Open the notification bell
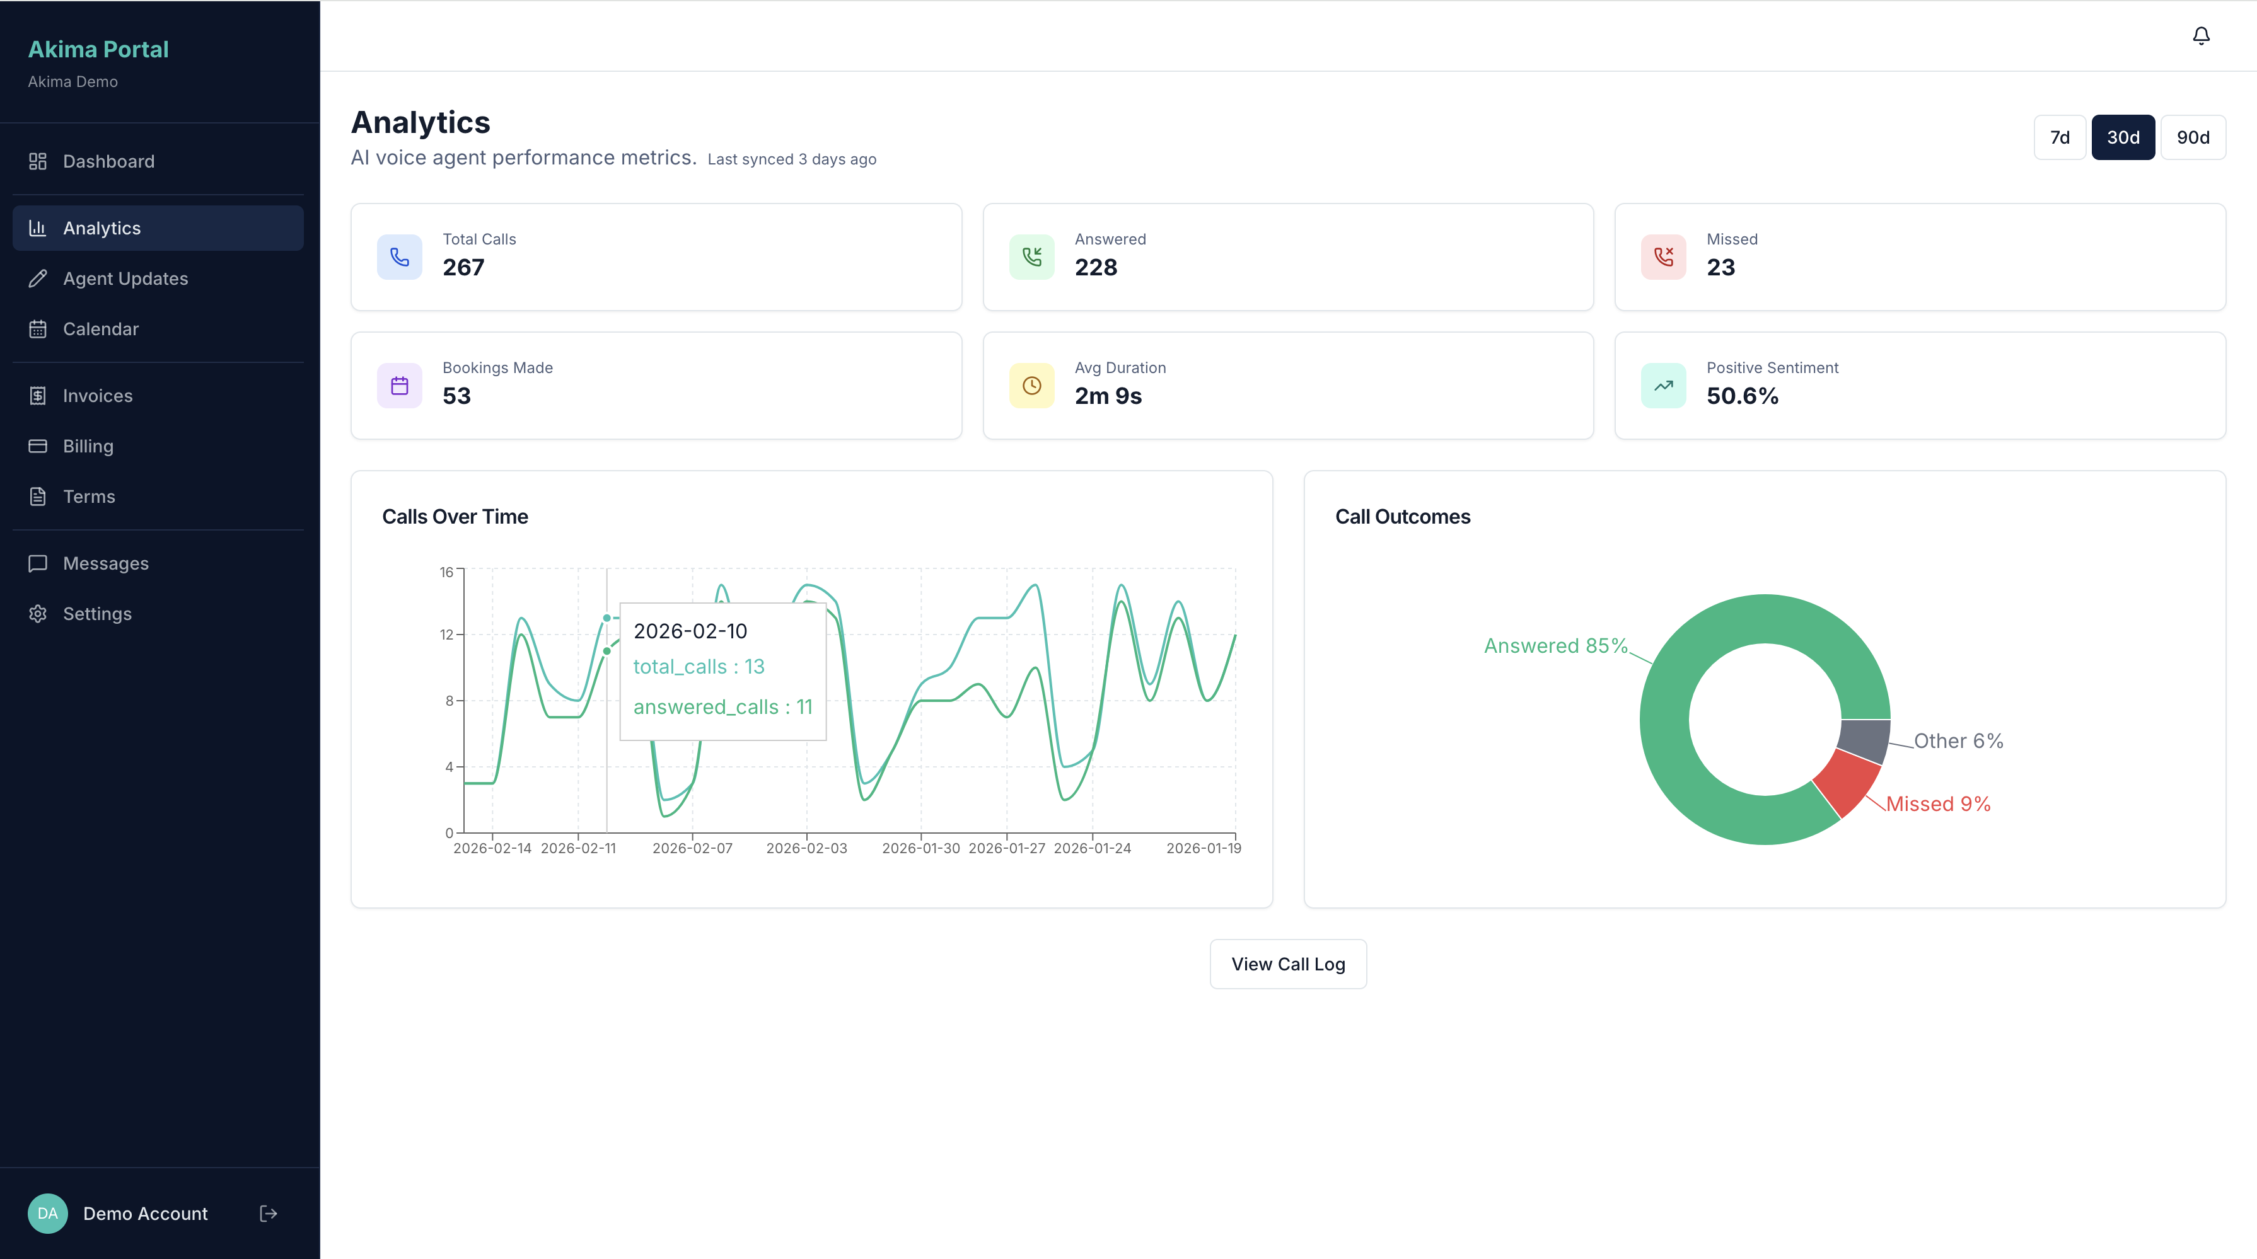This screenshot has height=1259, width=2257. (x=2201, y=36)
